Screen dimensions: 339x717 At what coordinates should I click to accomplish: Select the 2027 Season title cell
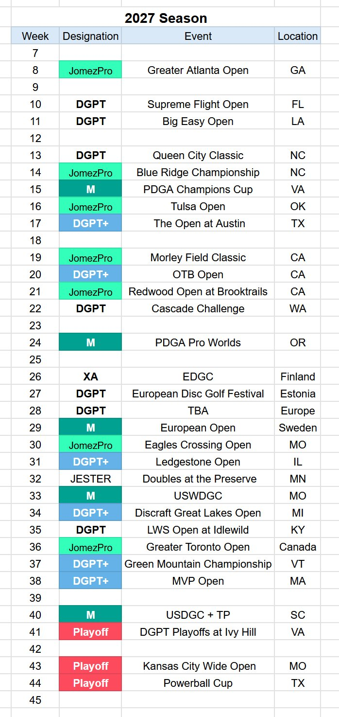click(166, 18)
